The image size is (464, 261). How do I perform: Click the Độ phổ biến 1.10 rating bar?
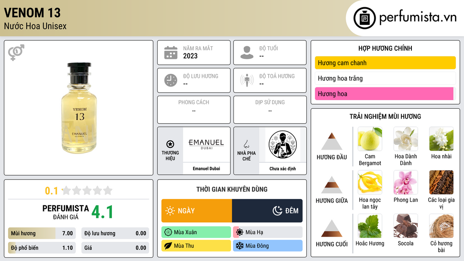pos(42,248)
